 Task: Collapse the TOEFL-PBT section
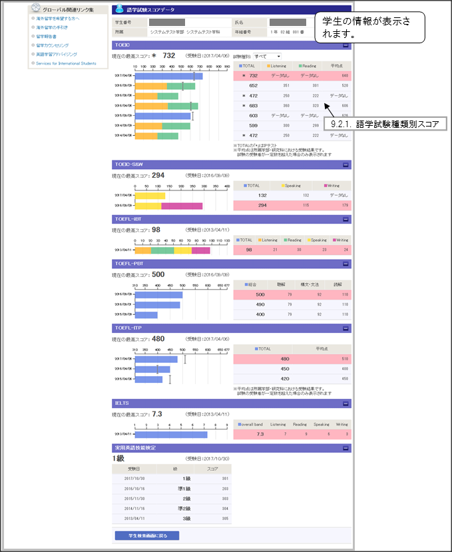click(345, 264)
